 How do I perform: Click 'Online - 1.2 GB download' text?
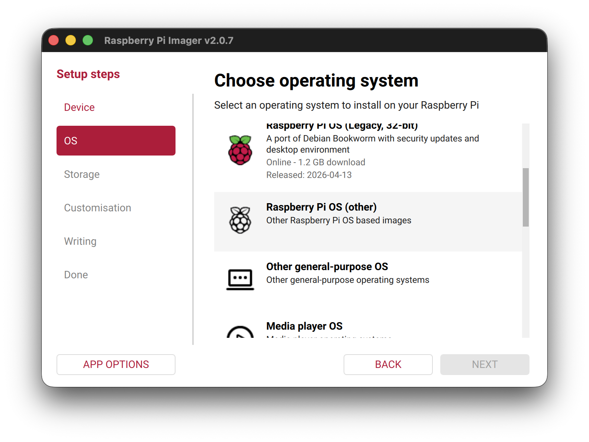click(x=316, y=162)
